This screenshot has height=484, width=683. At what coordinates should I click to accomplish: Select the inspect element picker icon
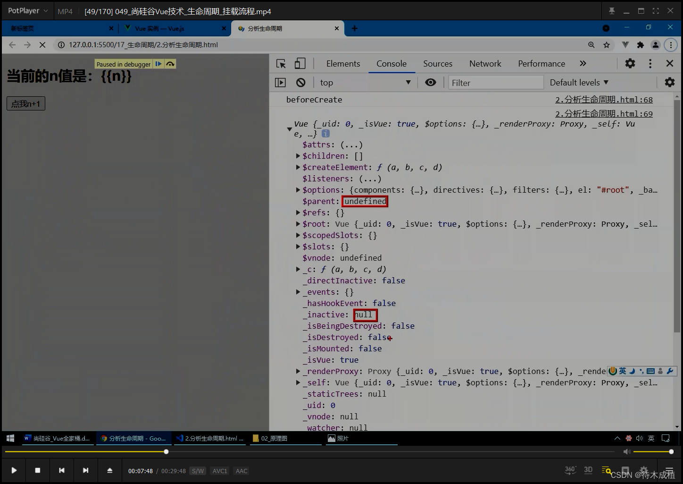coord(281,64)
